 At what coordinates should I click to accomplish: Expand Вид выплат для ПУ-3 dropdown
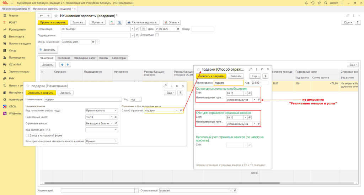click(116, 130)
